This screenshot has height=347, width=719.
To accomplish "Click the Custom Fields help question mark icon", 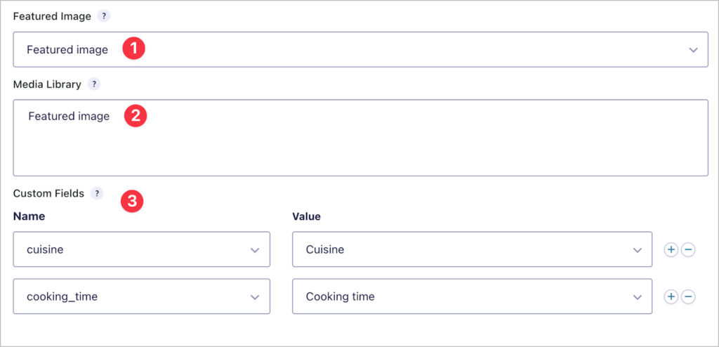I will 97,194.
